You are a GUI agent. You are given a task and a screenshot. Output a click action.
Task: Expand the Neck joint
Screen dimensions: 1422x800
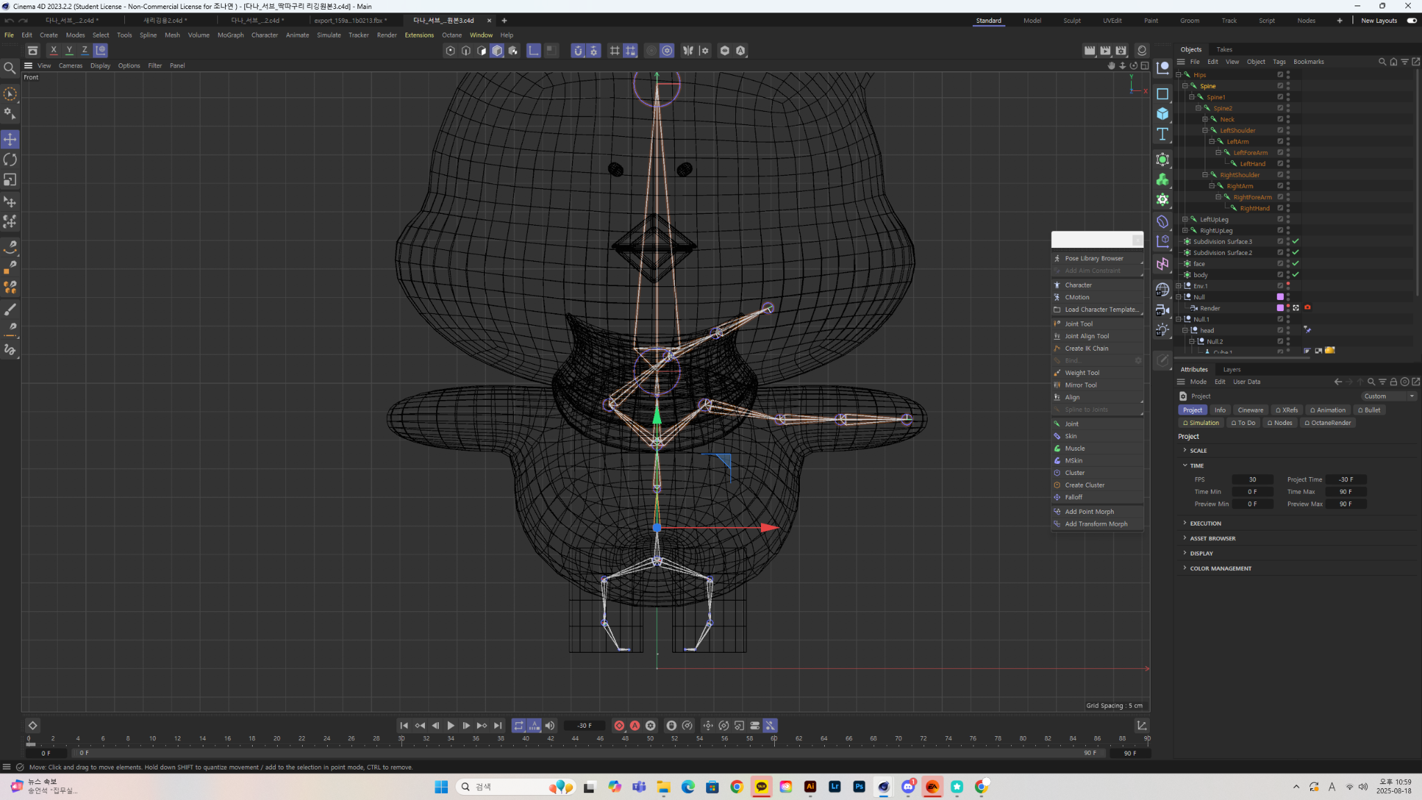pyautogui.click(x=1205, y=119)
